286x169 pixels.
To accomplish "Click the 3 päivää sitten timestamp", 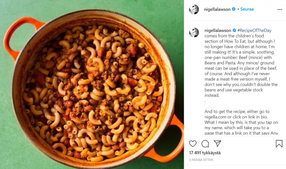I will 201,160.
